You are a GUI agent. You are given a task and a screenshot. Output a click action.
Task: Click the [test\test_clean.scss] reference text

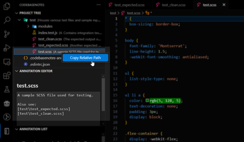pos(41,113)
